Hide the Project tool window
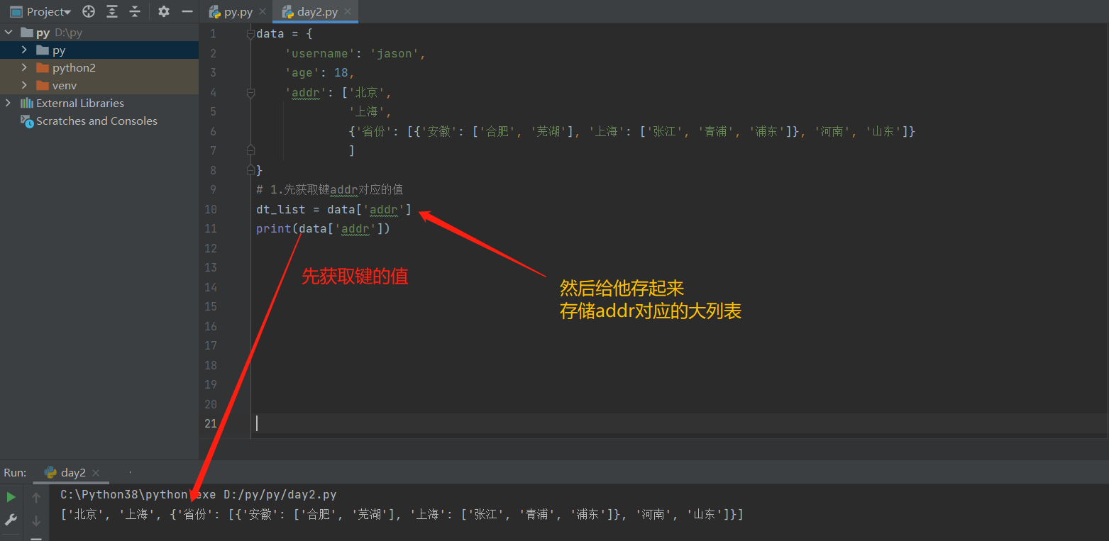1109x541 pixels. [x=187, y=11]
